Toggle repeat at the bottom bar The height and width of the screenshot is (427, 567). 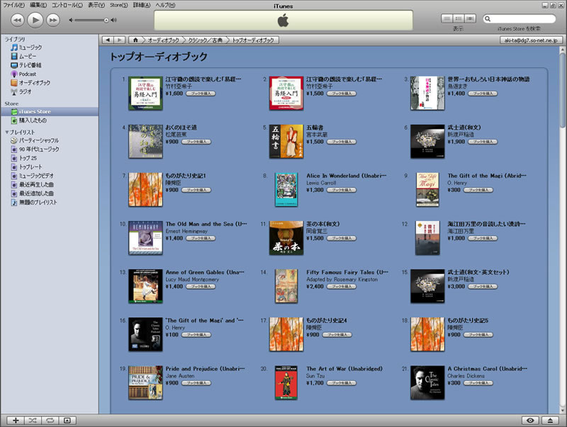point(50,421)
